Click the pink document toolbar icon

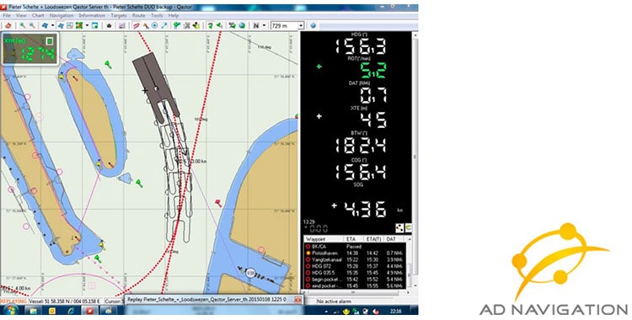(122, 25)
